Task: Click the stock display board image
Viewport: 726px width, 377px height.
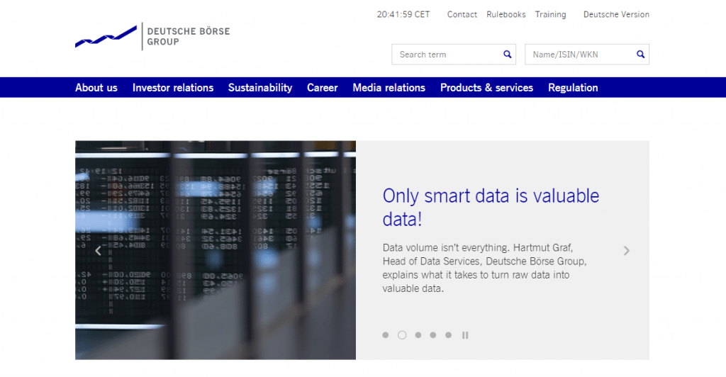Action: (216, 250)
